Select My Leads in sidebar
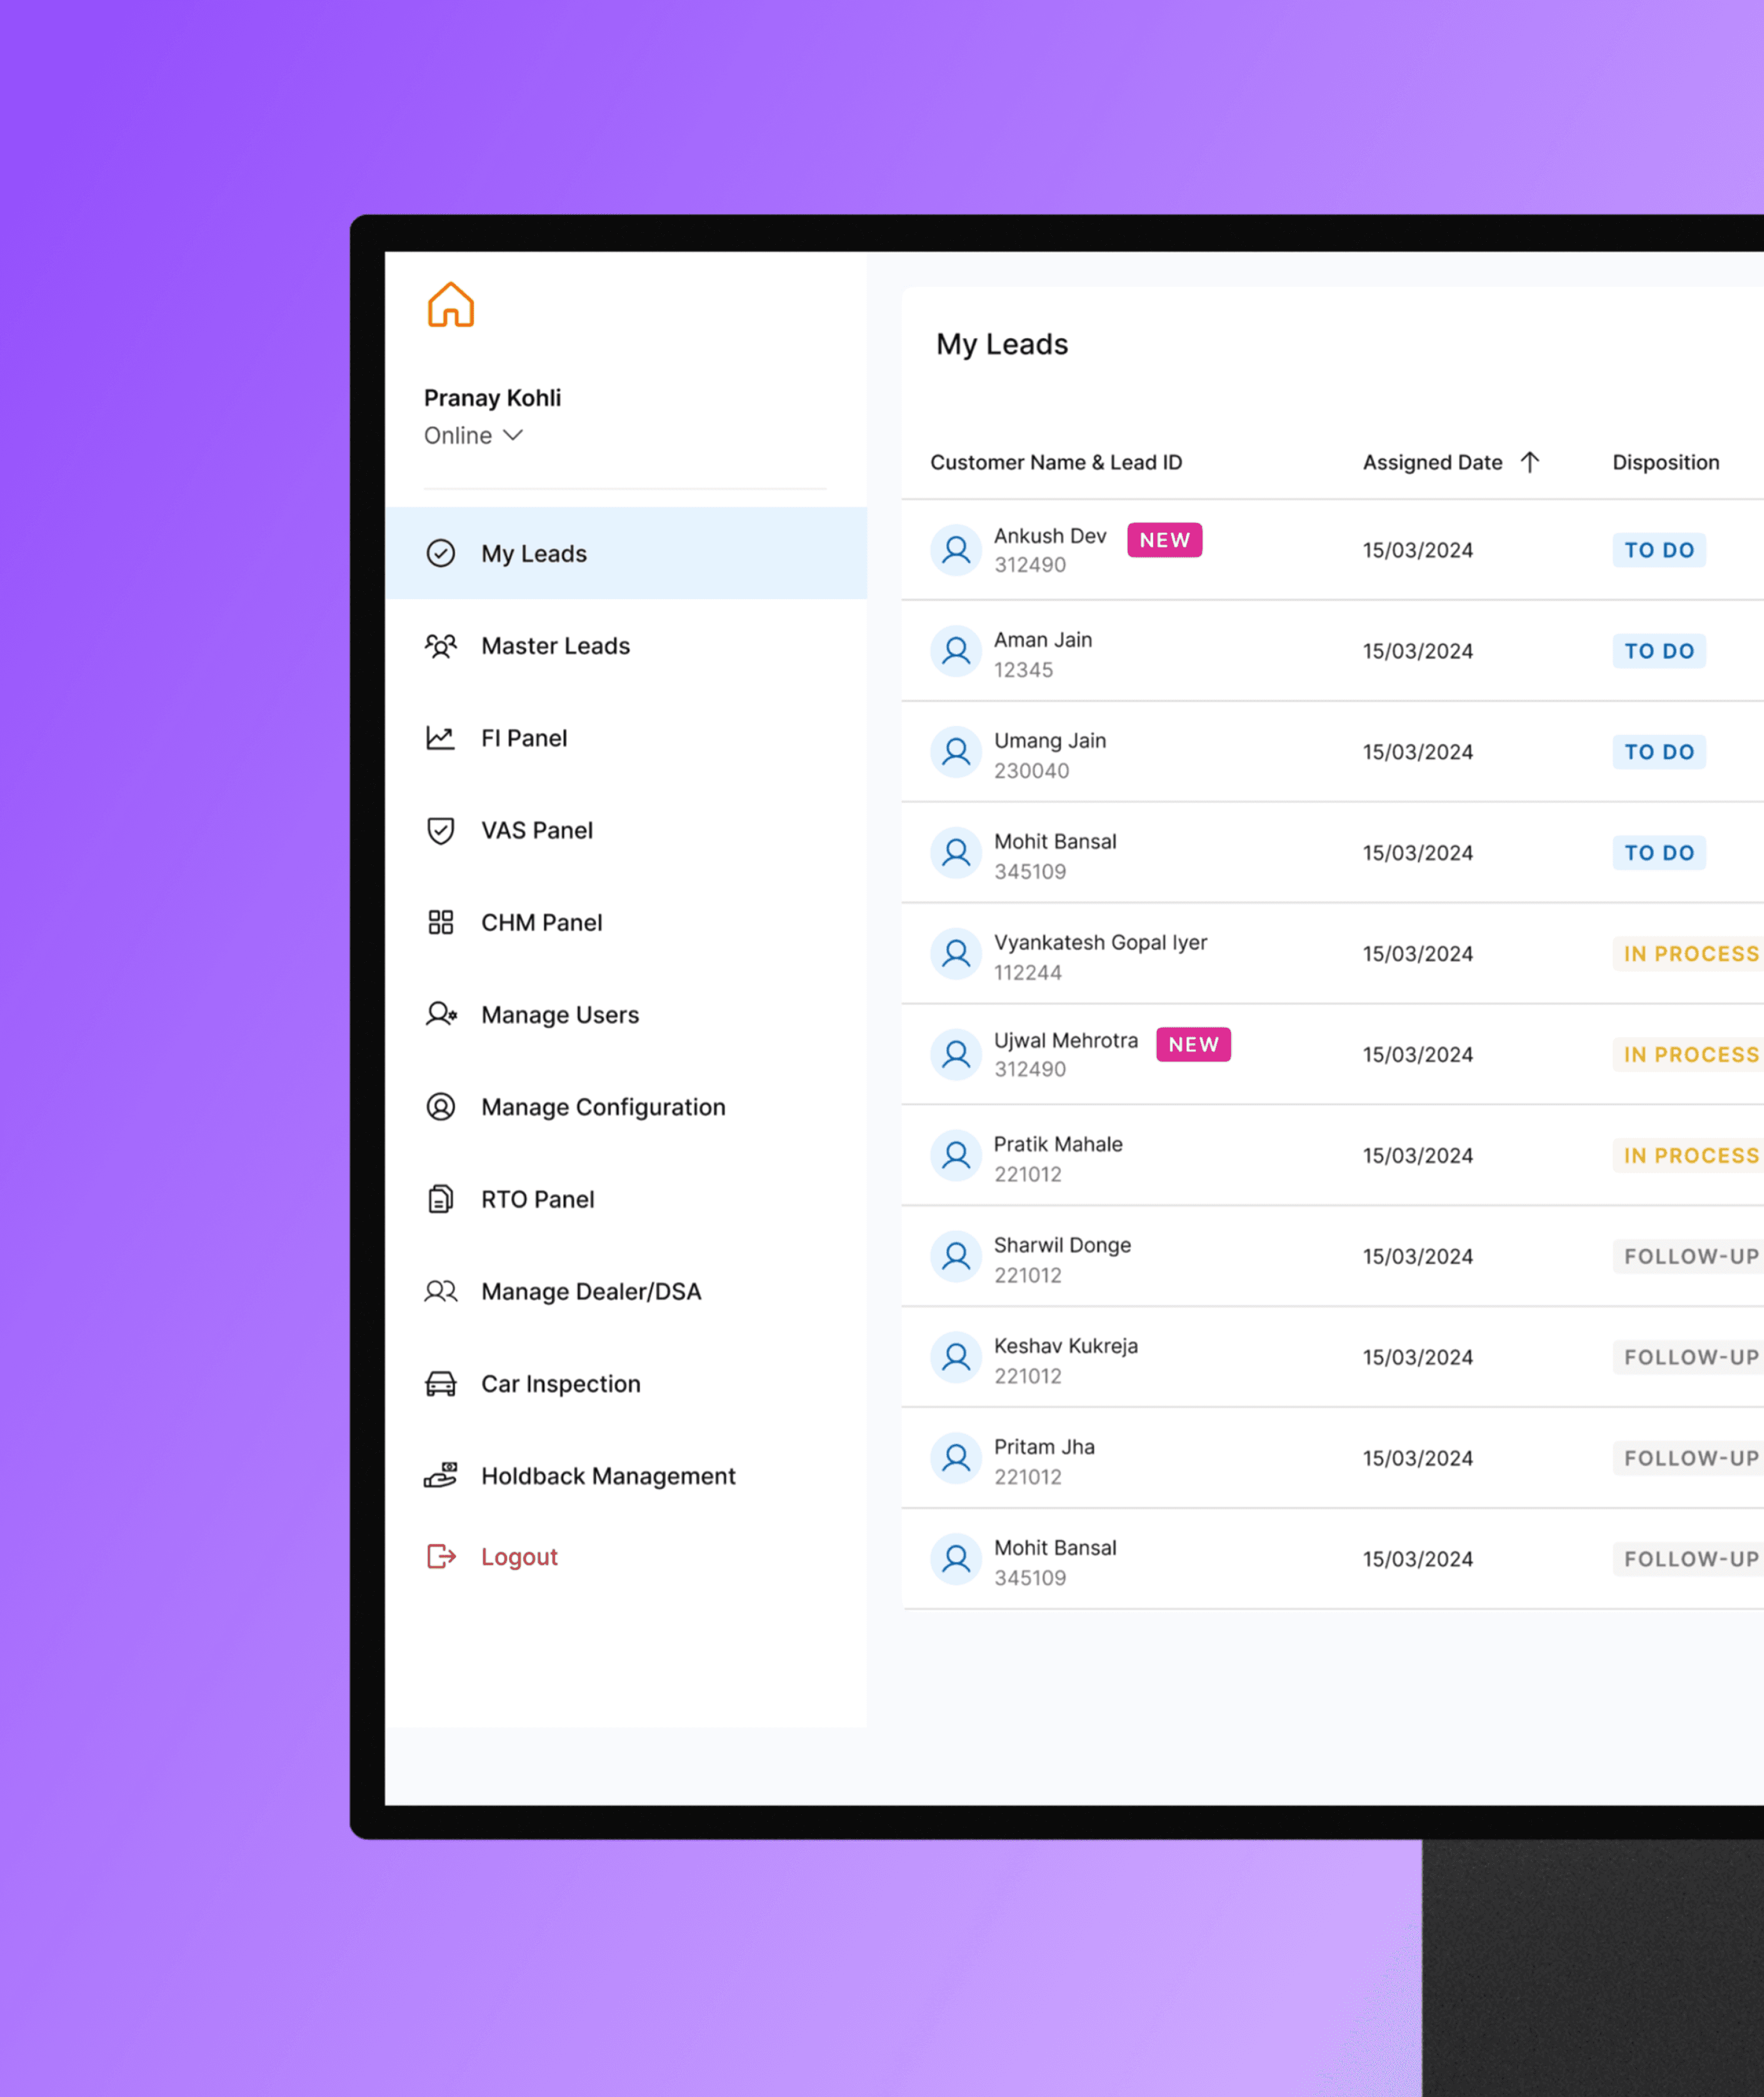 (x=533, y=553)
